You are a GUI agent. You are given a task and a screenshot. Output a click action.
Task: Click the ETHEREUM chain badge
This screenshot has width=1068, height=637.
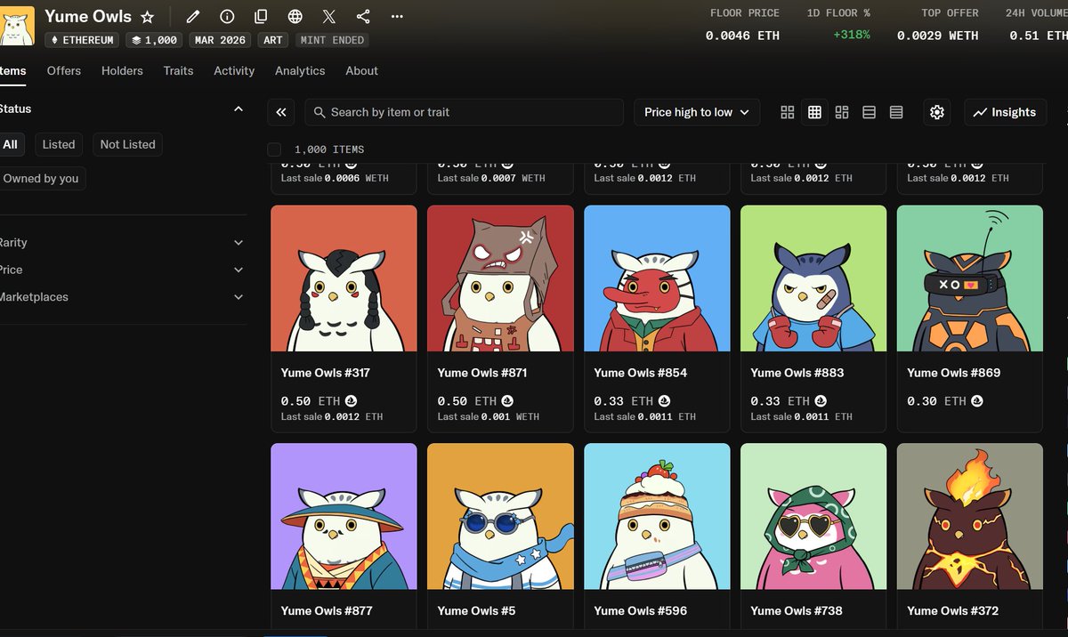82,40
